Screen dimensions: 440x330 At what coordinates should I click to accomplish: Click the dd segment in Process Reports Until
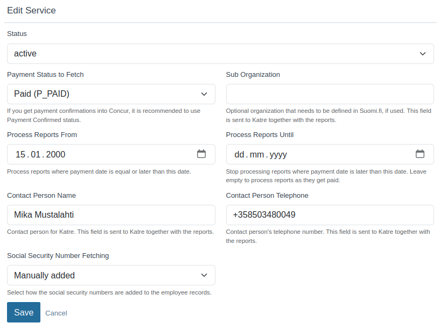(240, 155)
